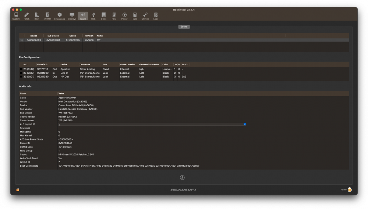Click Hewlett-Packard Company sub vendor value

78,109
